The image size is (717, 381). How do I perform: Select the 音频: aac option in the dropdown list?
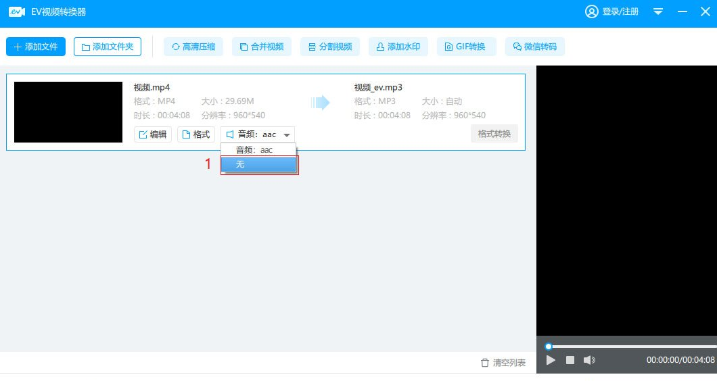click(x=258, y=150)
